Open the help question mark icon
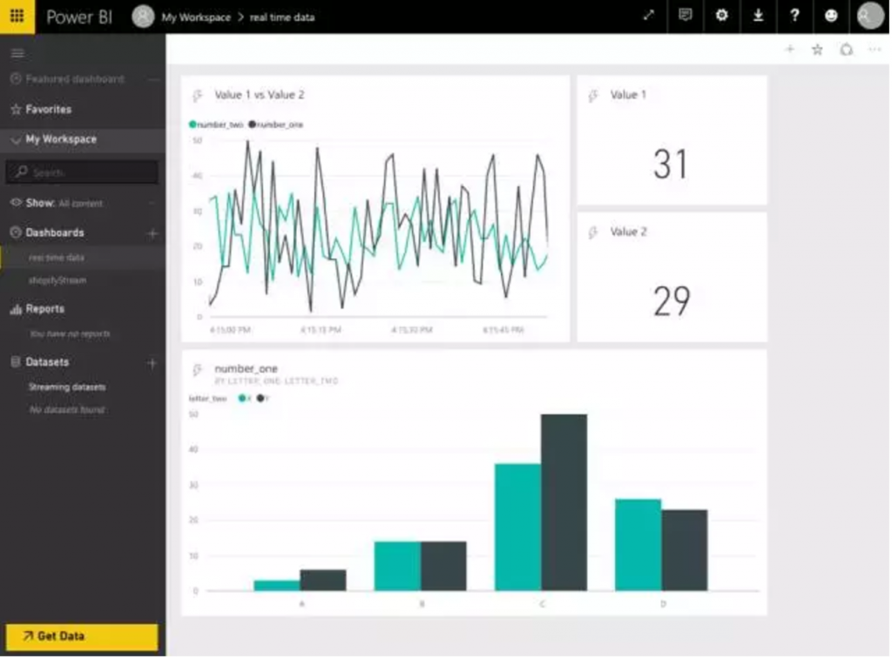The height and width of the screenshot is (659, 892). click(x=794, y=17)
